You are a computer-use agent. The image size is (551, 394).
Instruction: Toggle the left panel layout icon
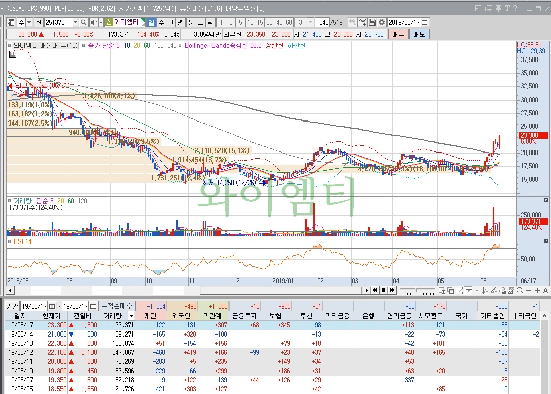tap(11, 22)
